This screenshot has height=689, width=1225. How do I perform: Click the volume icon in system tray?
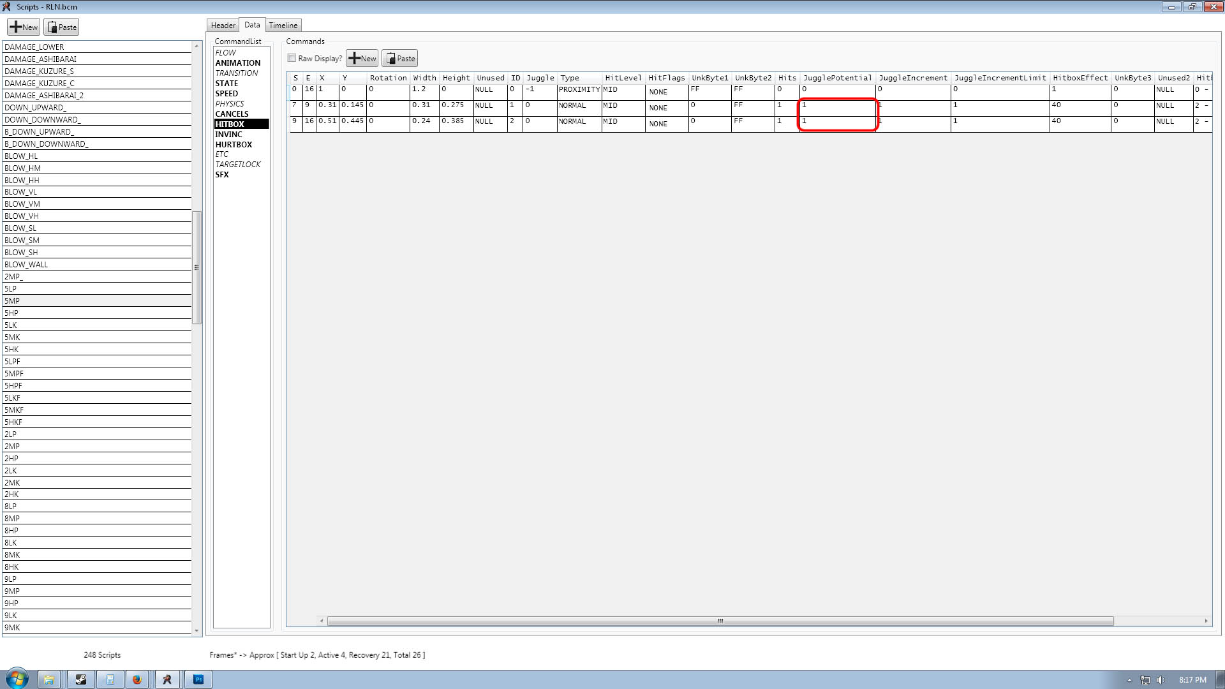(x=1161, y=680)
